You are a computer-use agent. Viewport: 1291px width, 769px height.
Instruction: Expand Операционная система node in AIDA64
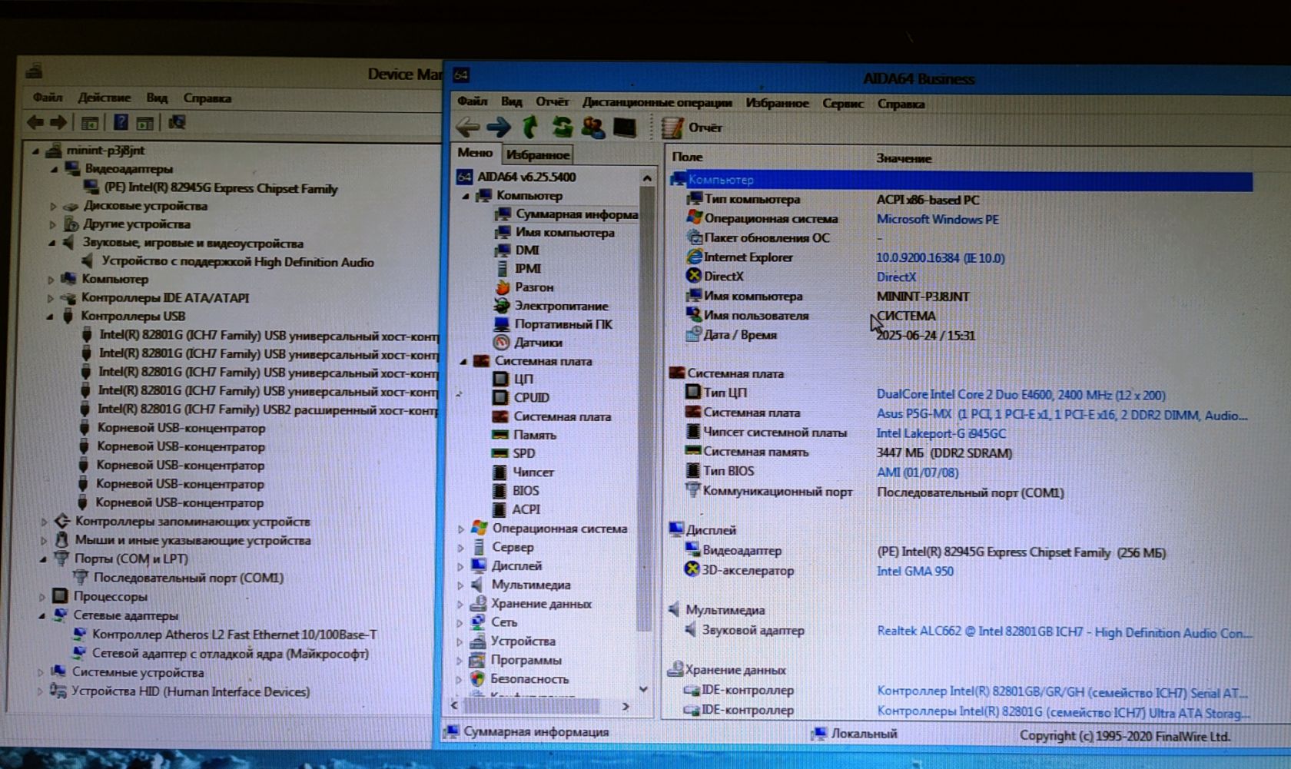(x=461, y=529)
